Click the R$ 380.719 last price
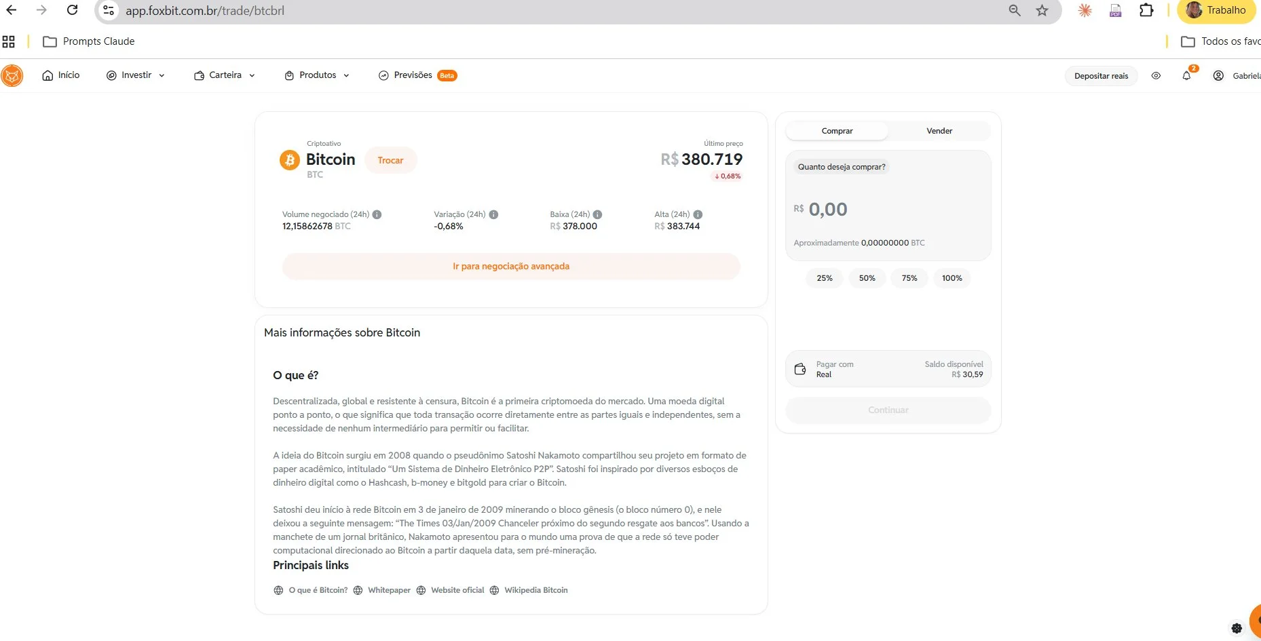 click(702, 159)
